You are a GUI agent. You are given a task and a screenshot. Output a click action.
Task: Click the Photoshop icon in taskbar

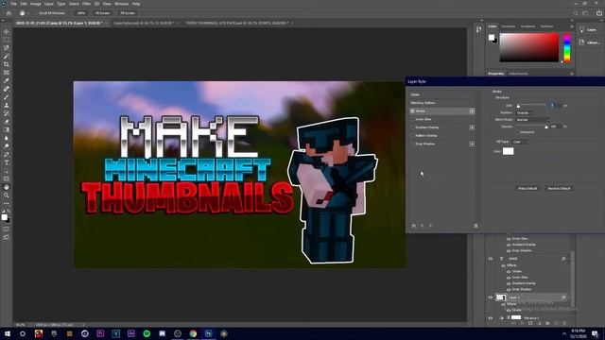click(208, 333)
